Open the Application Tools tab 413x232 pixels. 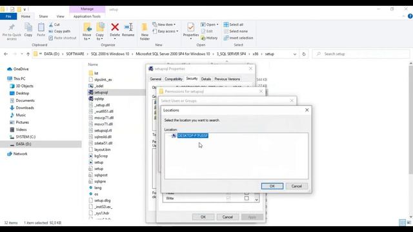point(87,16)
